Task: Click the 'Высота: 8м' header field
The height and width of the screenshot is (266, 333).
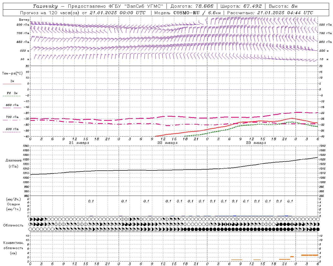Action: coord(283,6)
